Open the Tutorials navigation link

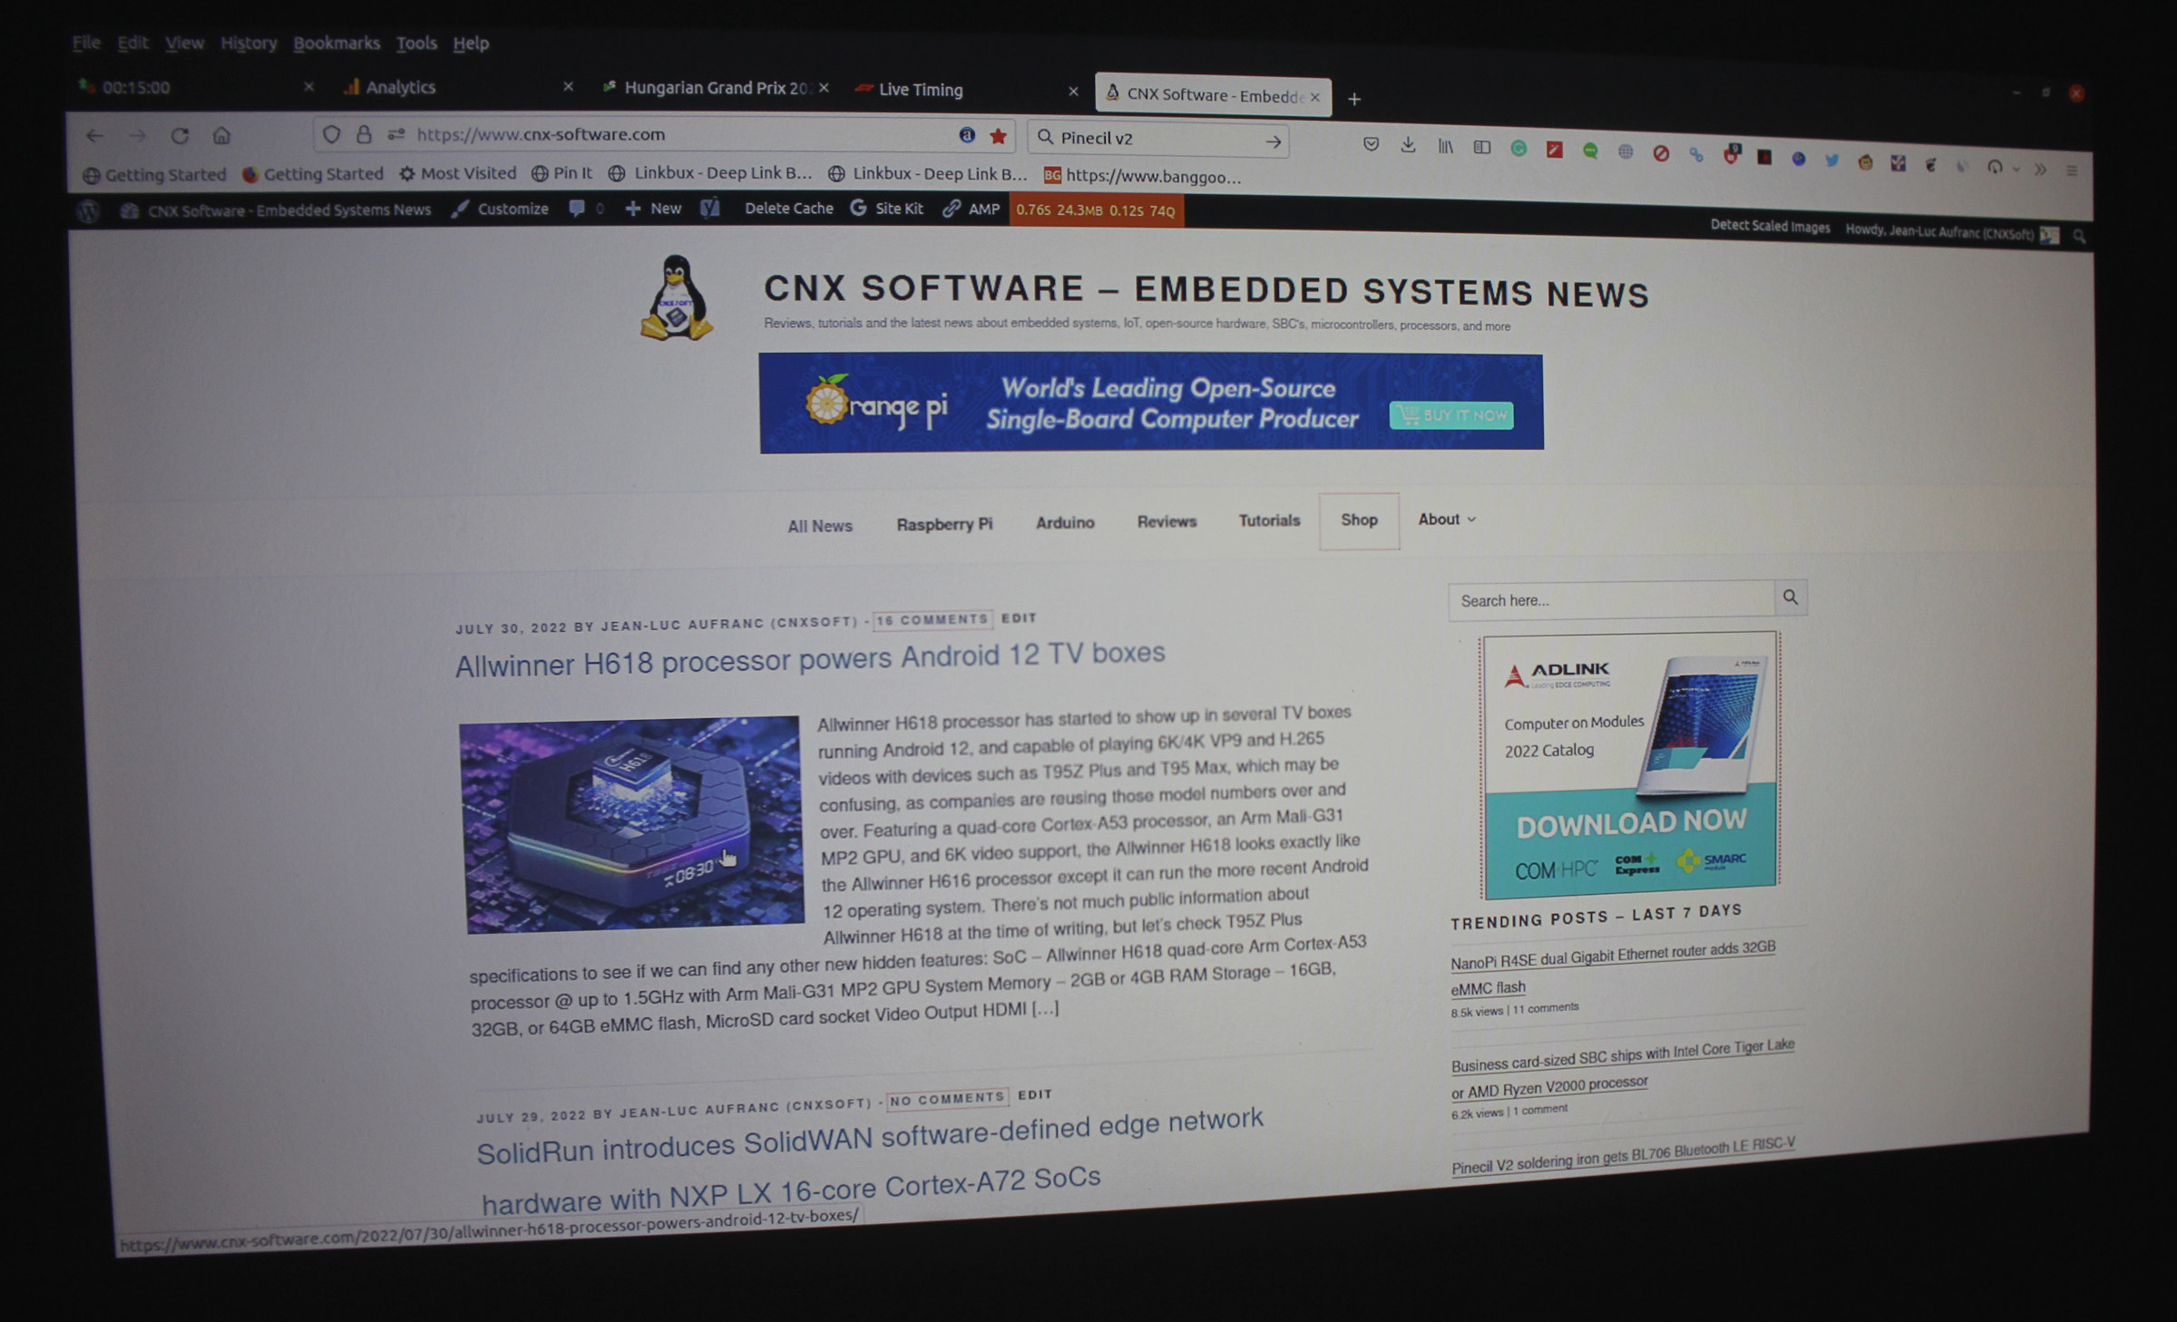[1269, 520]
